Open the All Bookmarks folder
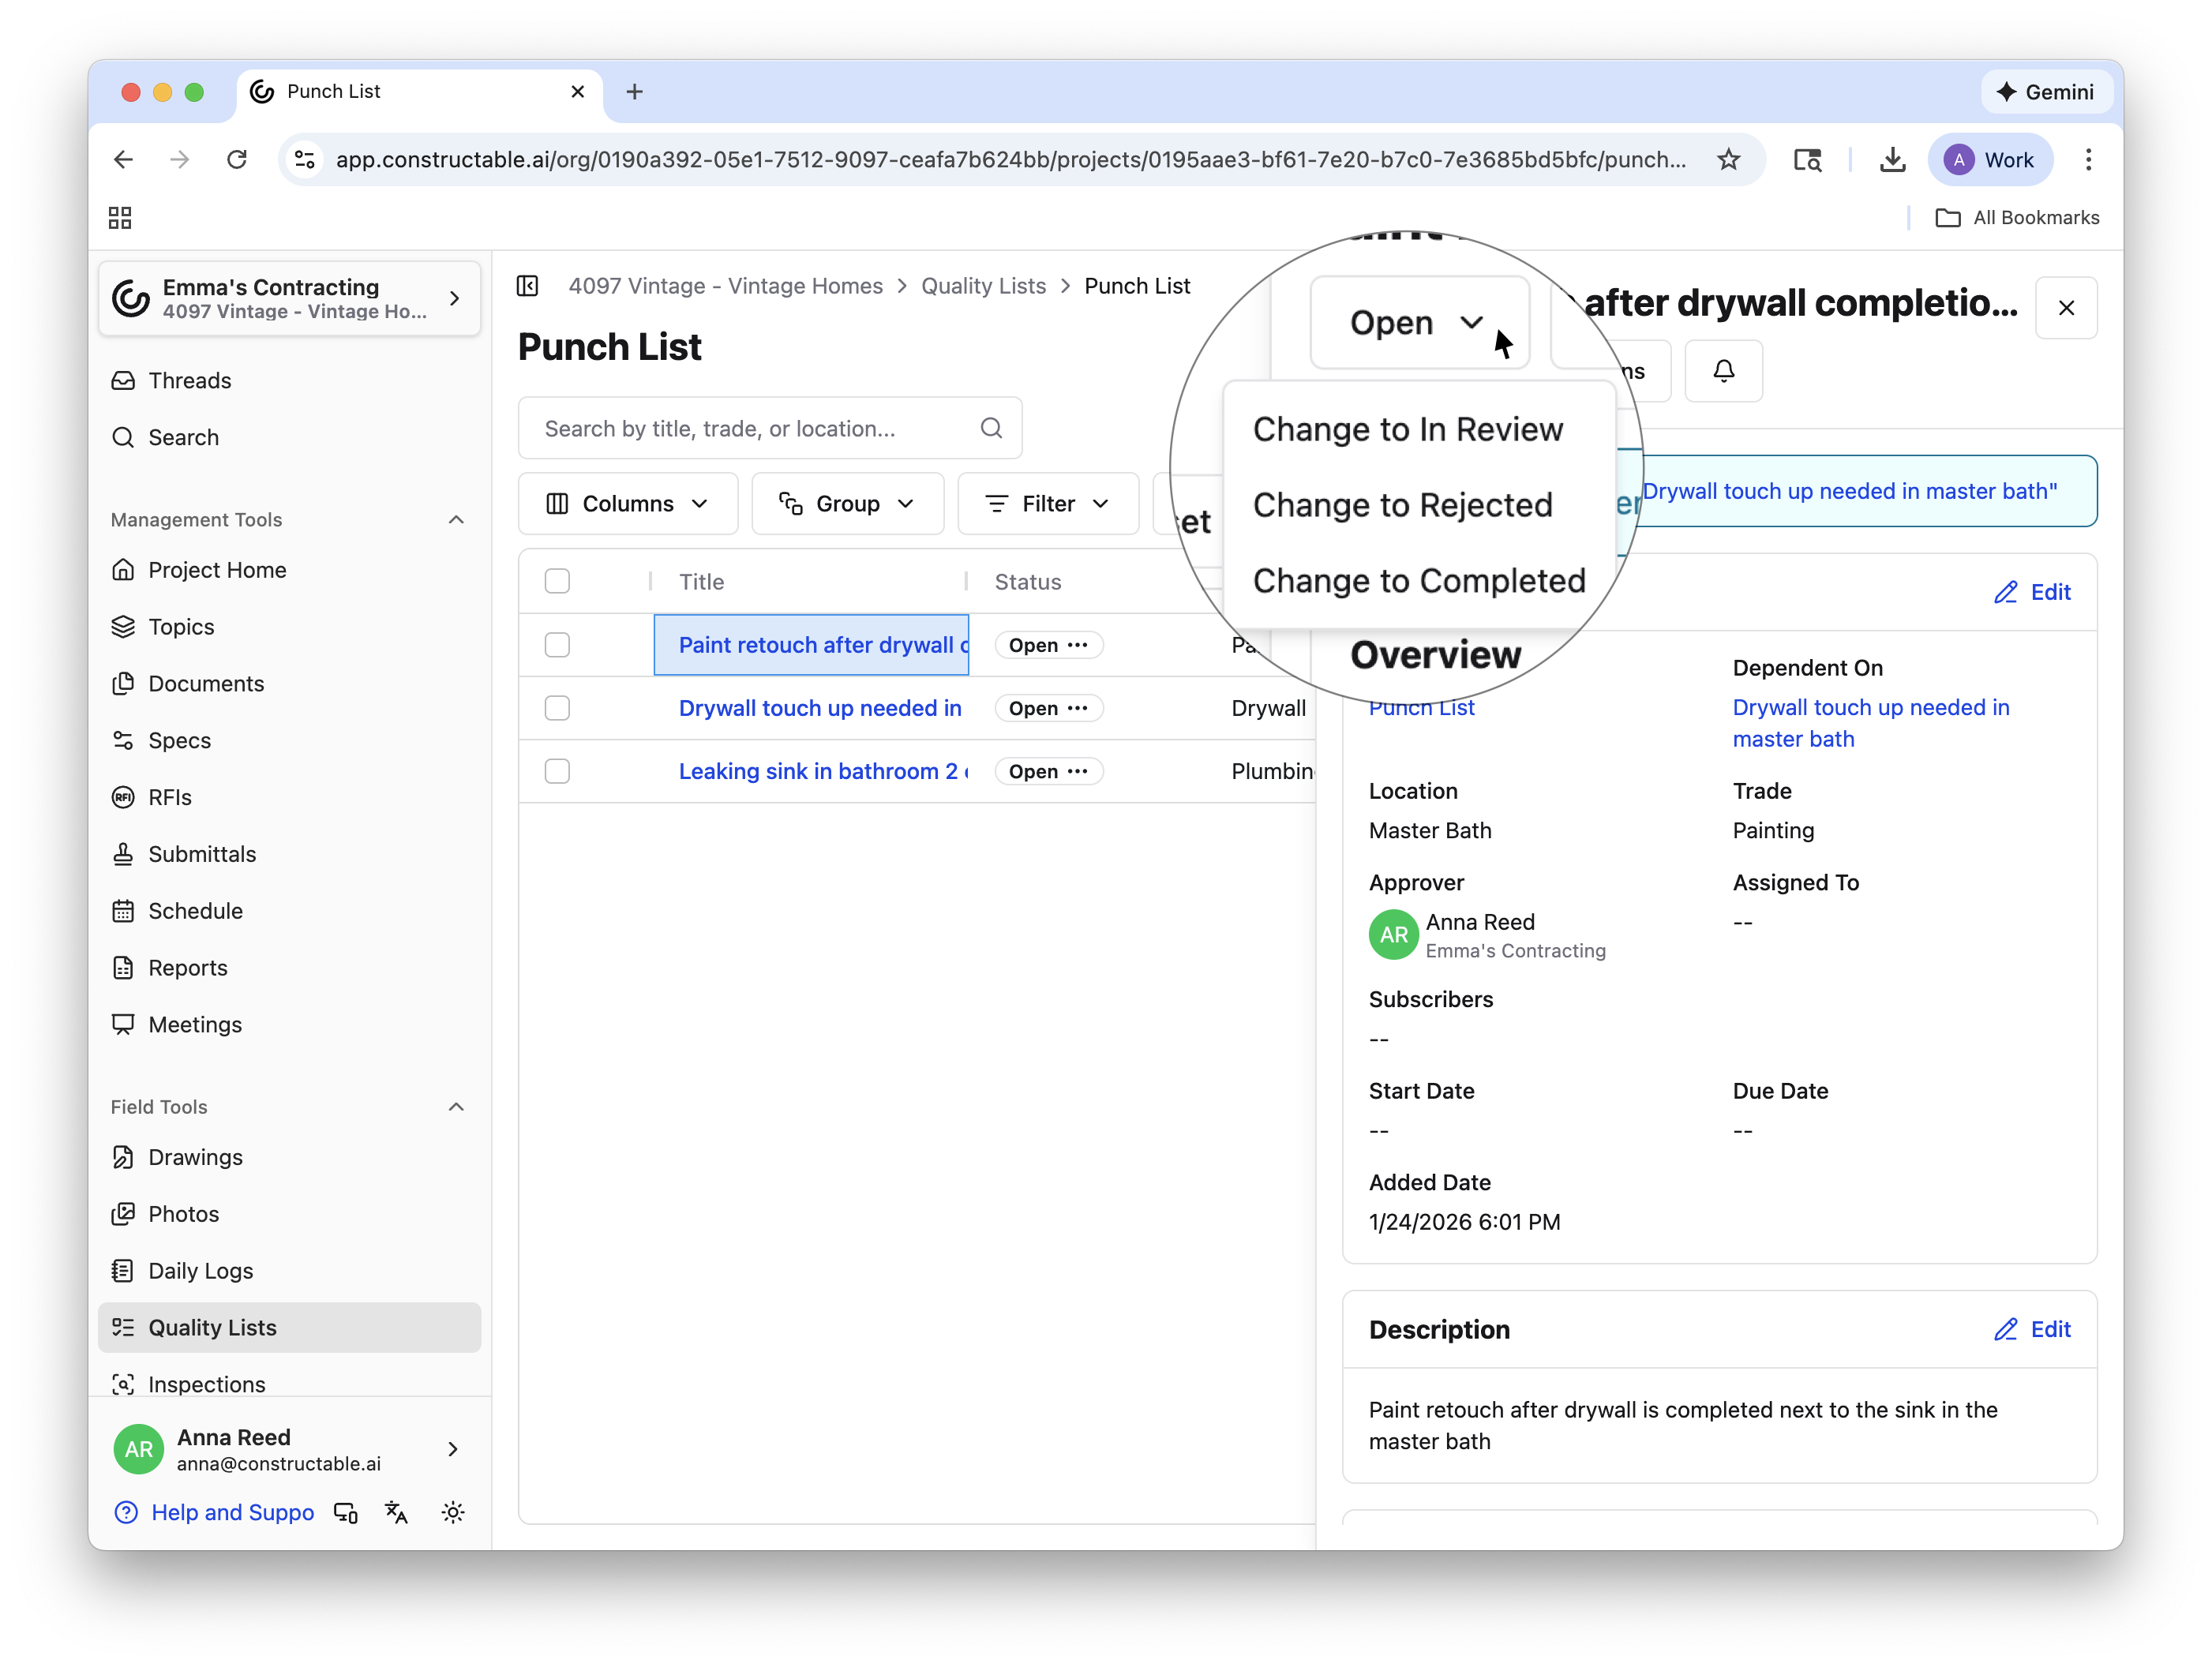Screen dimensions: 2212x1667 2017,218
